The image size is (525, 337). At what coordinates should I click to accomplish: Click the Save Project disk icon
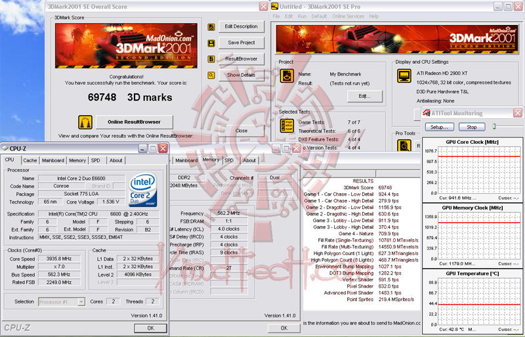coord(211,43)
